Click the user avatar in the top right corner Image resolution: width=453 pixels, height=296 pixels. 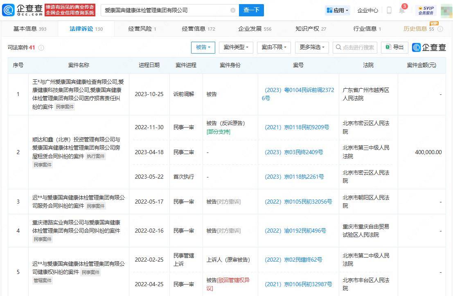point(446,10)
